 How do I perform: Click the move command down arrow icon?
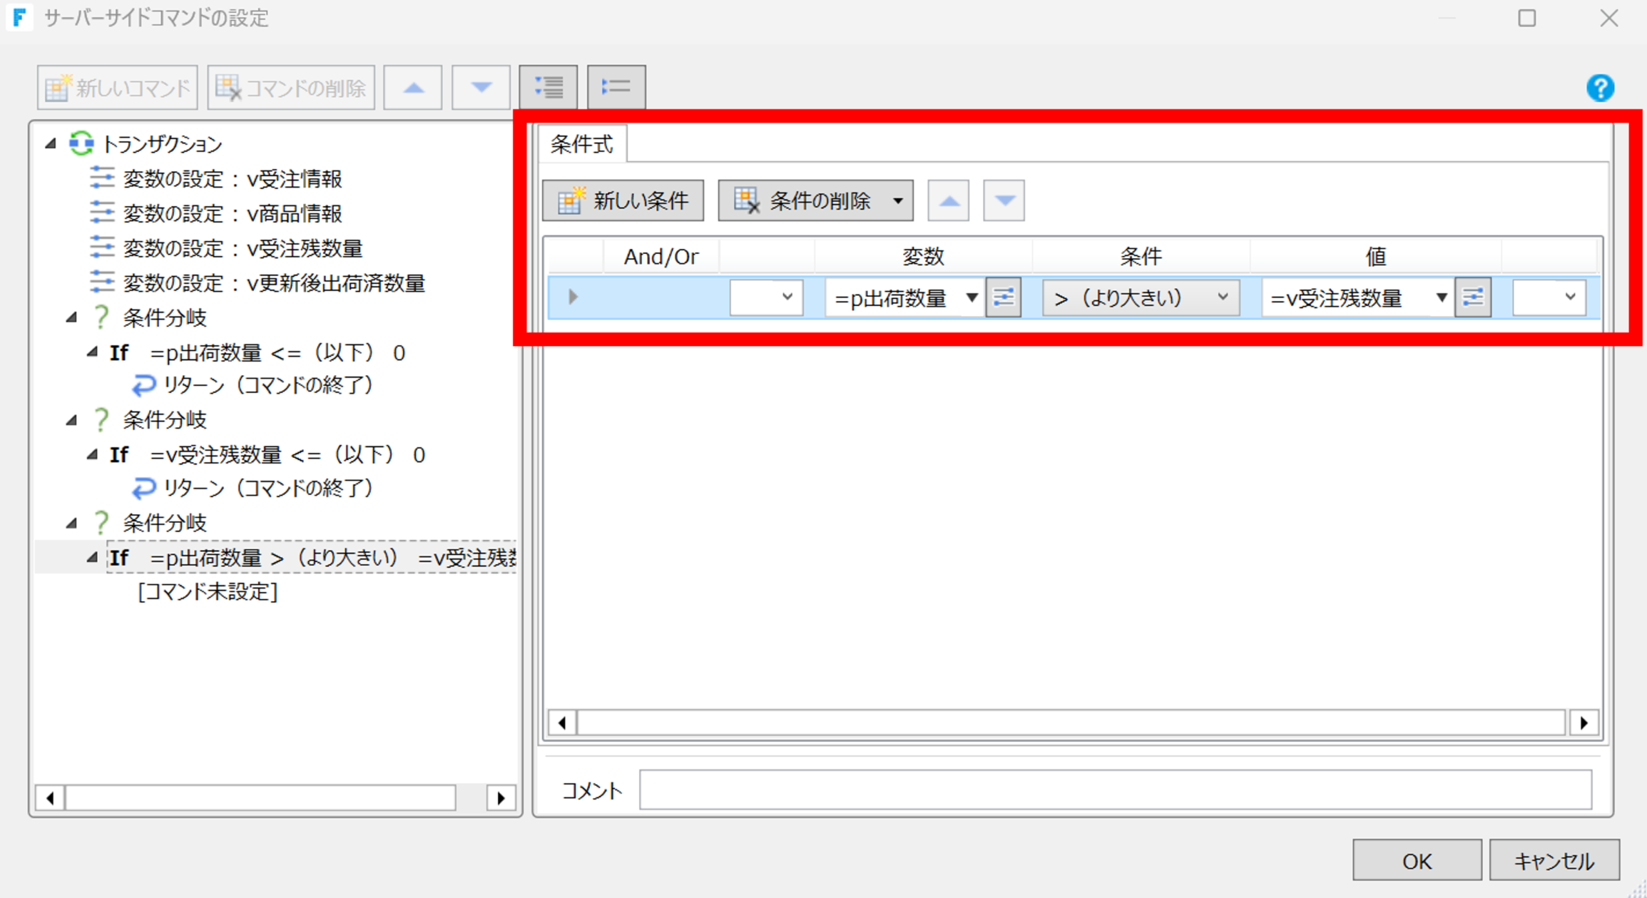tap(481, 87)
